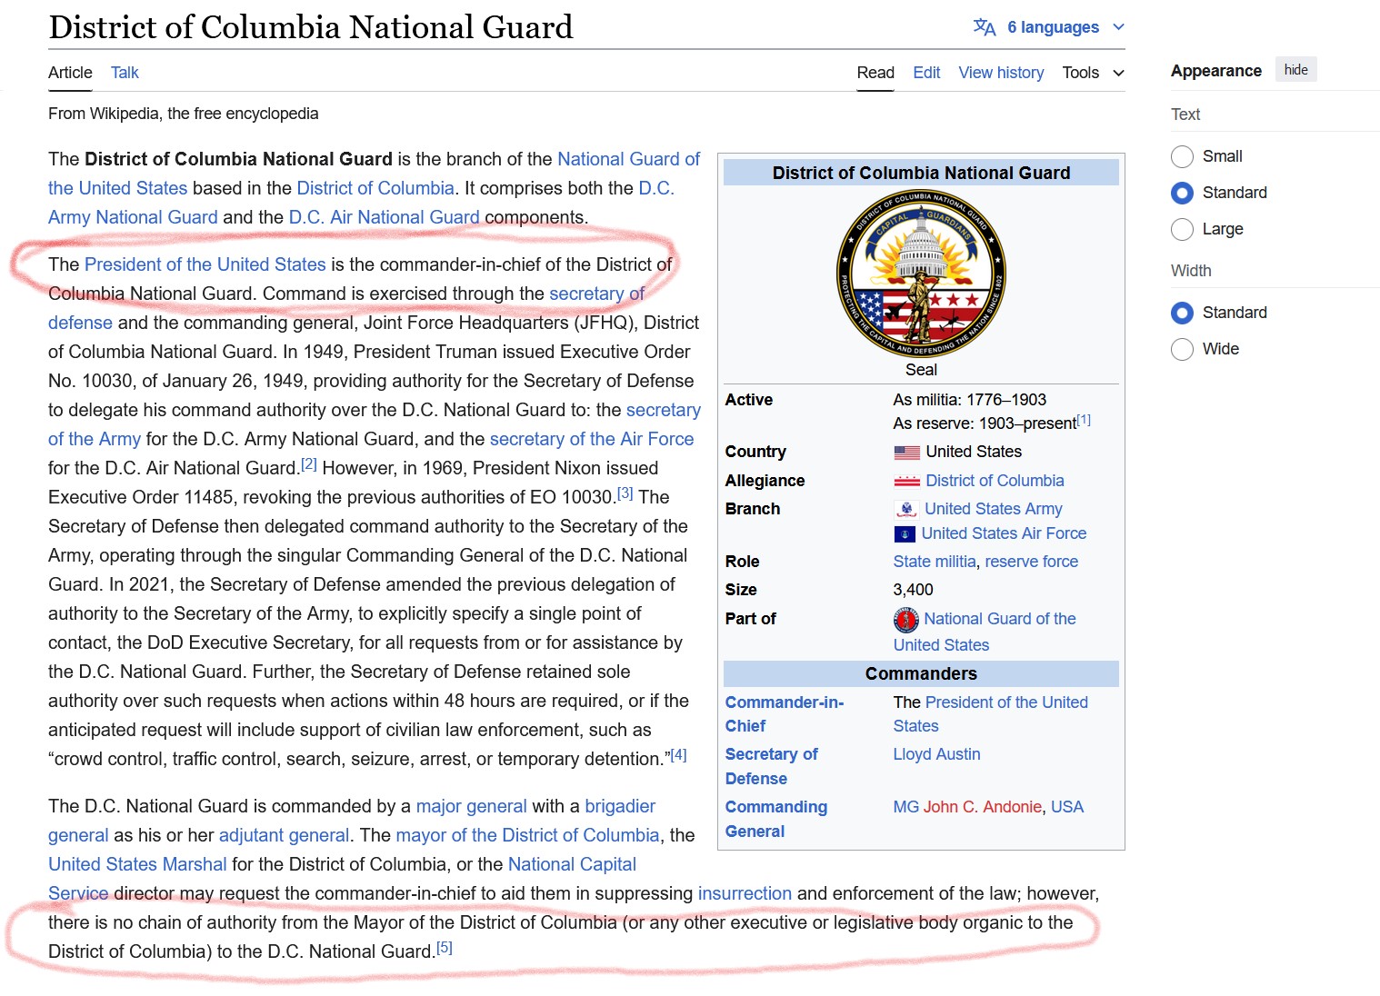The width and height of the screenshot is (1380, 996).
Task: Click the United States Army emblem icon
Action: [905, 510]
